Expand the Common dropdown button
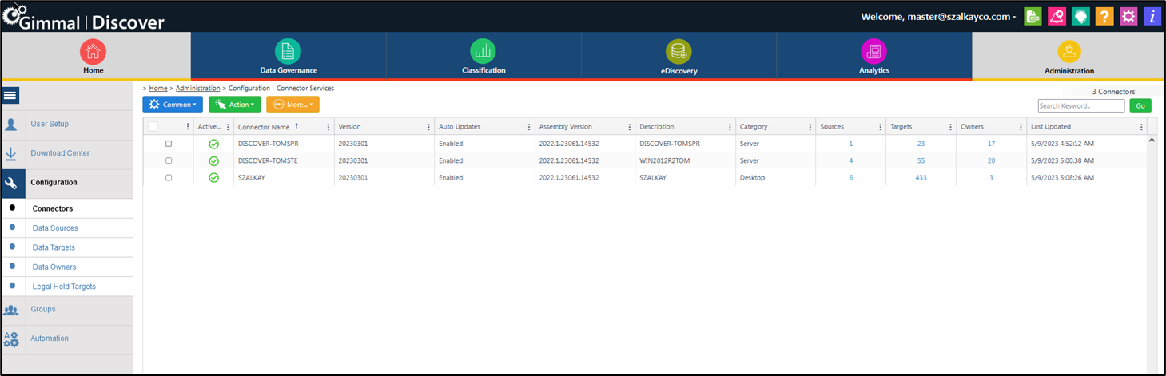Image resolution: width=1166 pixels, height=376 pixels. tap(173, 105)
